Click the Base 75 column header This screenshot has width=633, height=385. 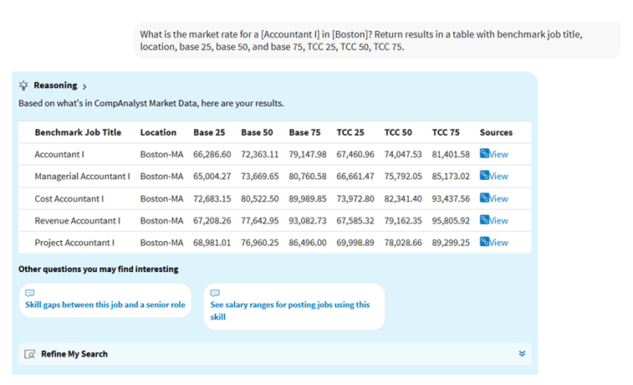[304, 132]
